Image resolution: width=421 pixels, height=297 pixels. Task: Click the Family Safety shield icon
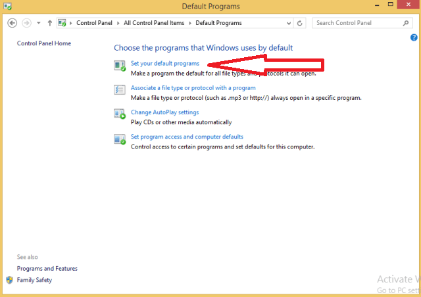[x=10, y=280]
